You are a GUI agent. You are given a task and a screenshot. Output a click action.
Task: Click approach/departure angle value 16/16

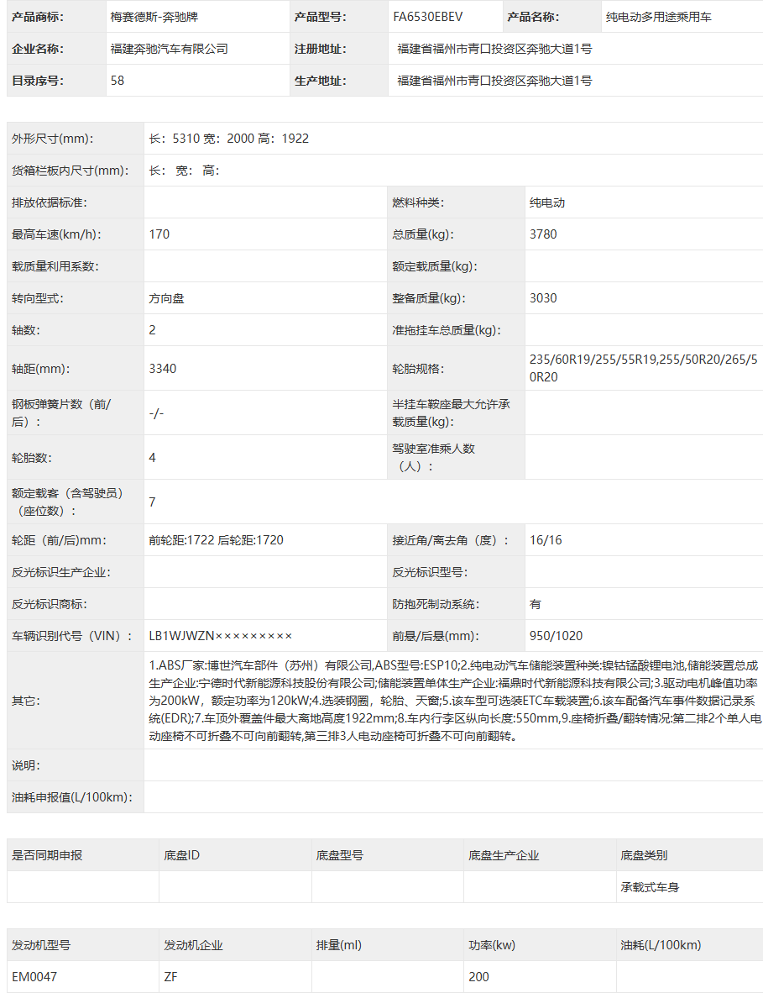(546, 540)
